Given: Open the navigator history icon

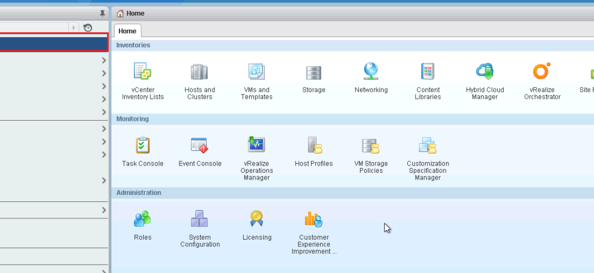Looking at the screenshot, I should coord(87,28).
